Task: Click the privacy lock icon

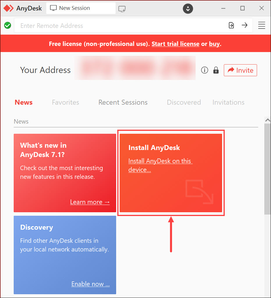Action: pos(216,70)
